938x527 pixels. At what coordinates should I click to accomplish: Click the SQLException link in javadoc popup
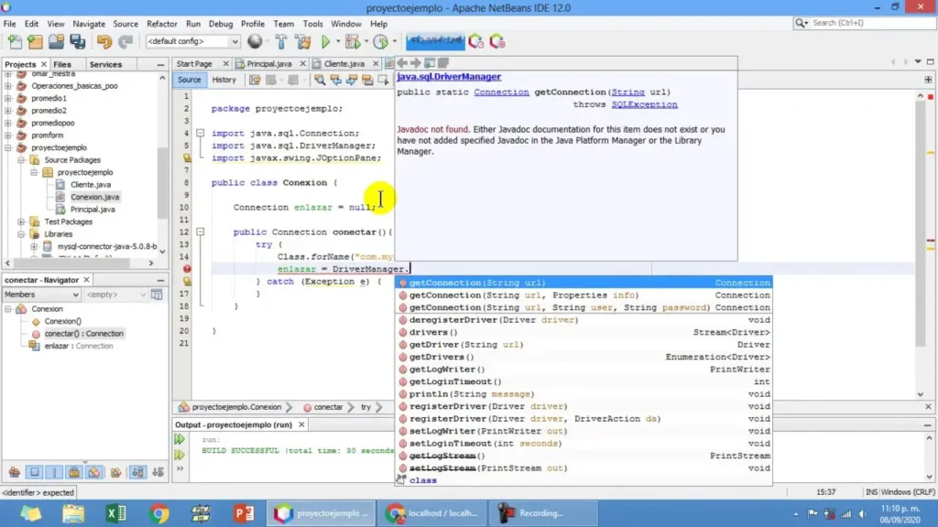(644, 104)
